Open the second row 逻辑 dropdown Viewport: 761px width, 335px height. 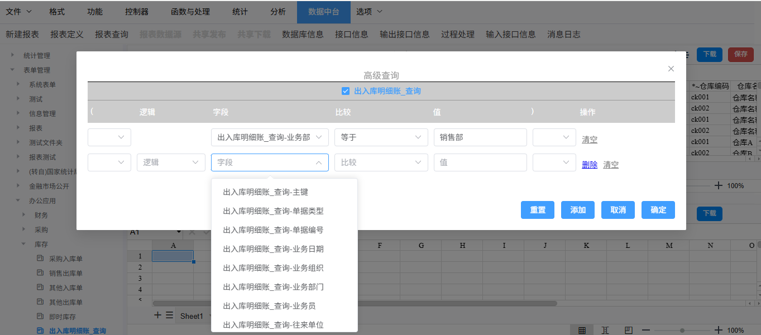click(170, 162)
